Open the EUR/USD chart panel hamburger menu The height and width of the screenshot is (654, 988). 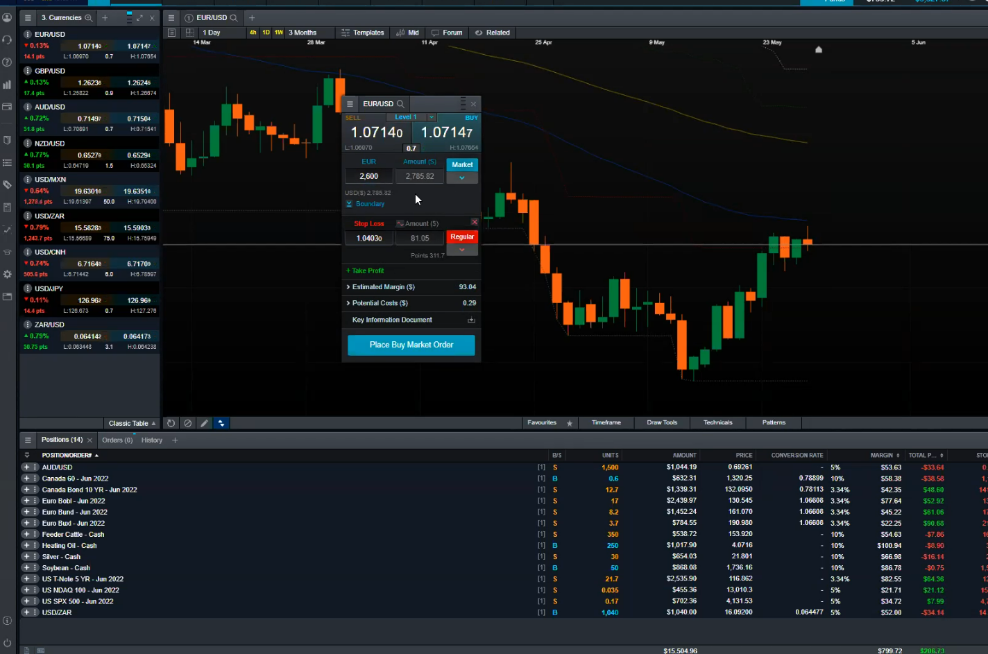pyautogui.click(x=171, y=18)
